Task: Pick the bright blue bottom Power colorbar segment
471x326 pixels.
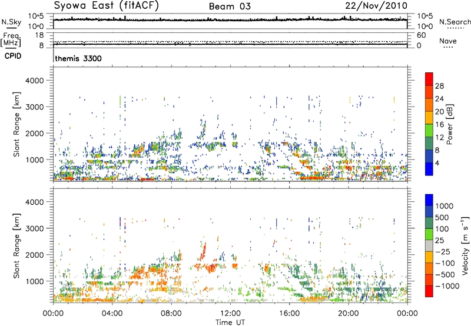Action: [x=429, y=169]
